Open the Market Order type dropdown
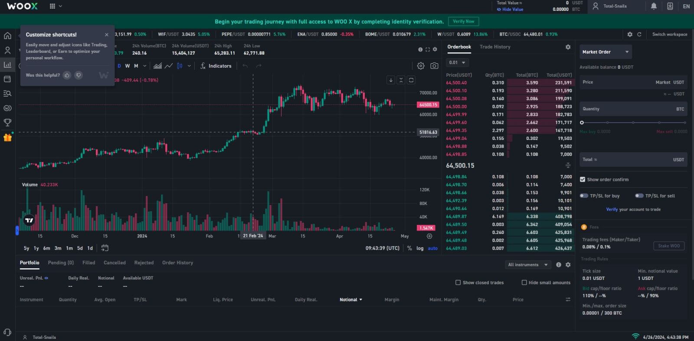The height and width of the screenshot is (341, 694). 606,52
